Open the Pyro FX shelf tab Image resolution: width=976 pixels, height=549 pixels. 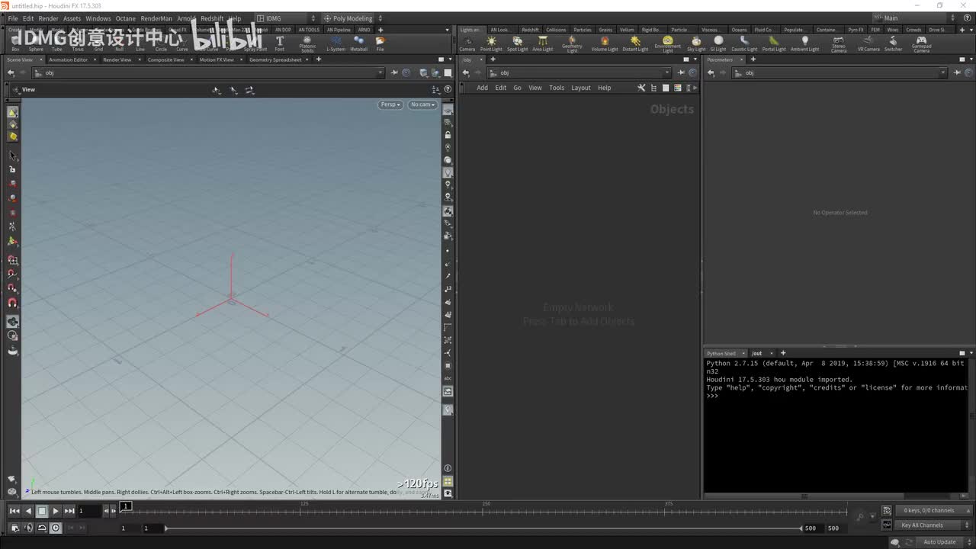click(856, 30)
